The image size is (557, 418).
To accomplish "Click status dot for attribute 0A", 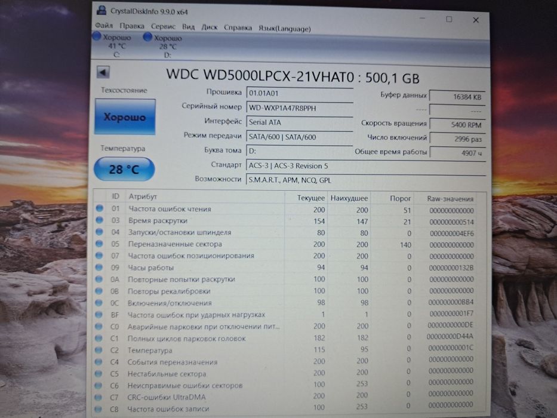I will (99, 279).
